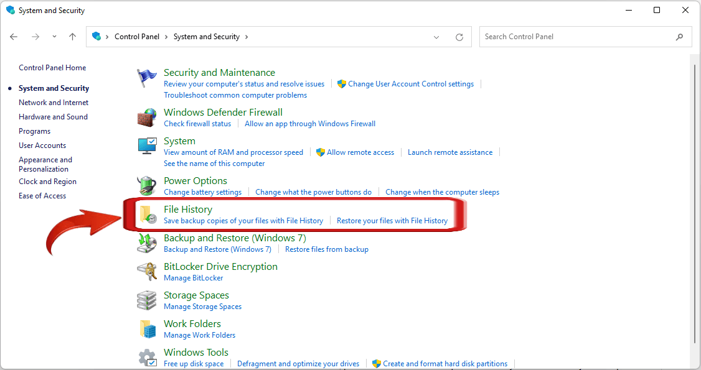Open the File History folder icon
Image resolution: width=701 pixels, height=370 pixels.
pos(149,214)
